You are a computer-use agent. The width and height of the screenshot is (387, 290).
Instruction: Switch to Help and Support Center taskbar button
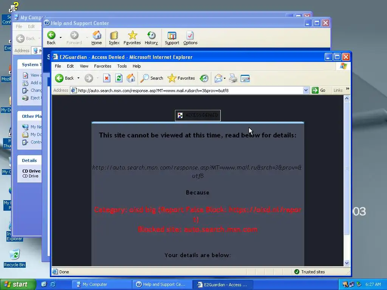pyautogui.click(x=162, y=284)
